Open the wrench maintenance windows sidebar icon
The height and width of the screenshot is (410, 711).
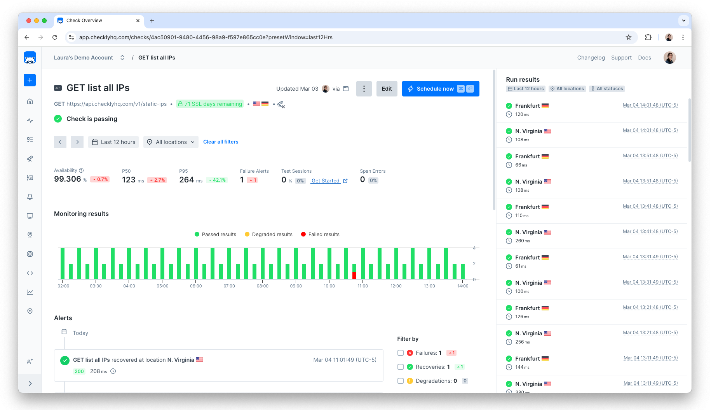[30, 235]
